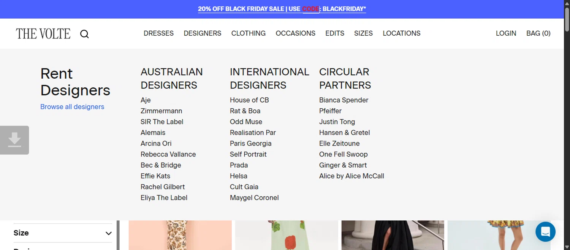Select Hansen & Gretel partner
Image resolution: width=570 pixels, height=250 pixels.
pyautogui.click(x=344, y=133)
